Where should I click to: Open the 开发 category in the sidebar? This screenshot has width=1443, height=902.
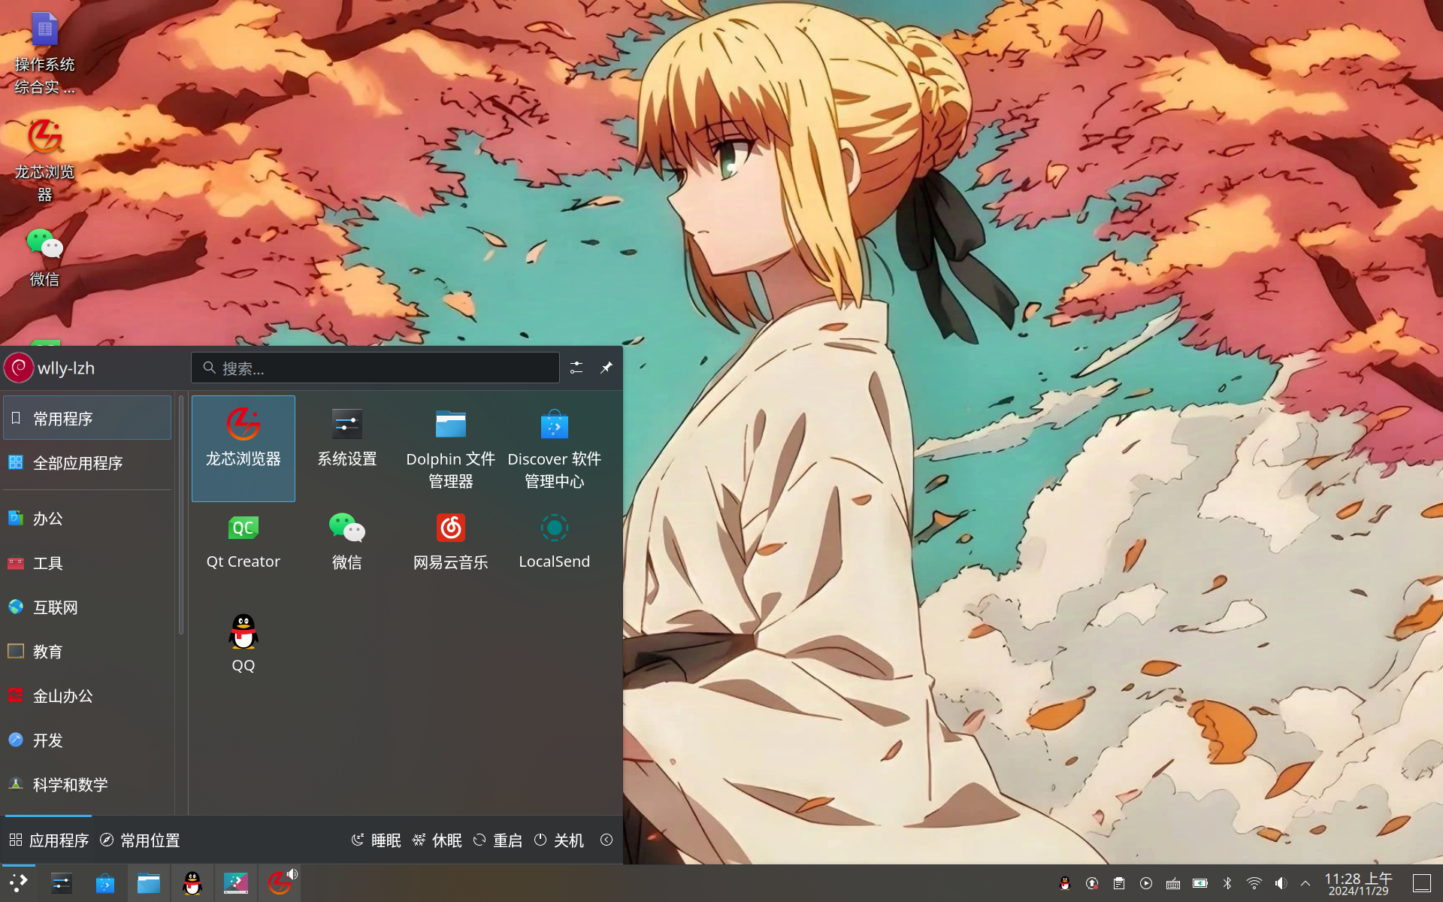click(x=47, y=740)
